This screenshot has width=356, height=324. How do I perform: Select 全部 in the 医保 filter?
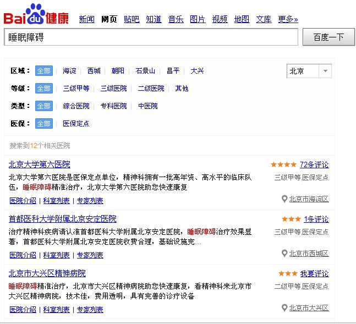coord(44,124)
